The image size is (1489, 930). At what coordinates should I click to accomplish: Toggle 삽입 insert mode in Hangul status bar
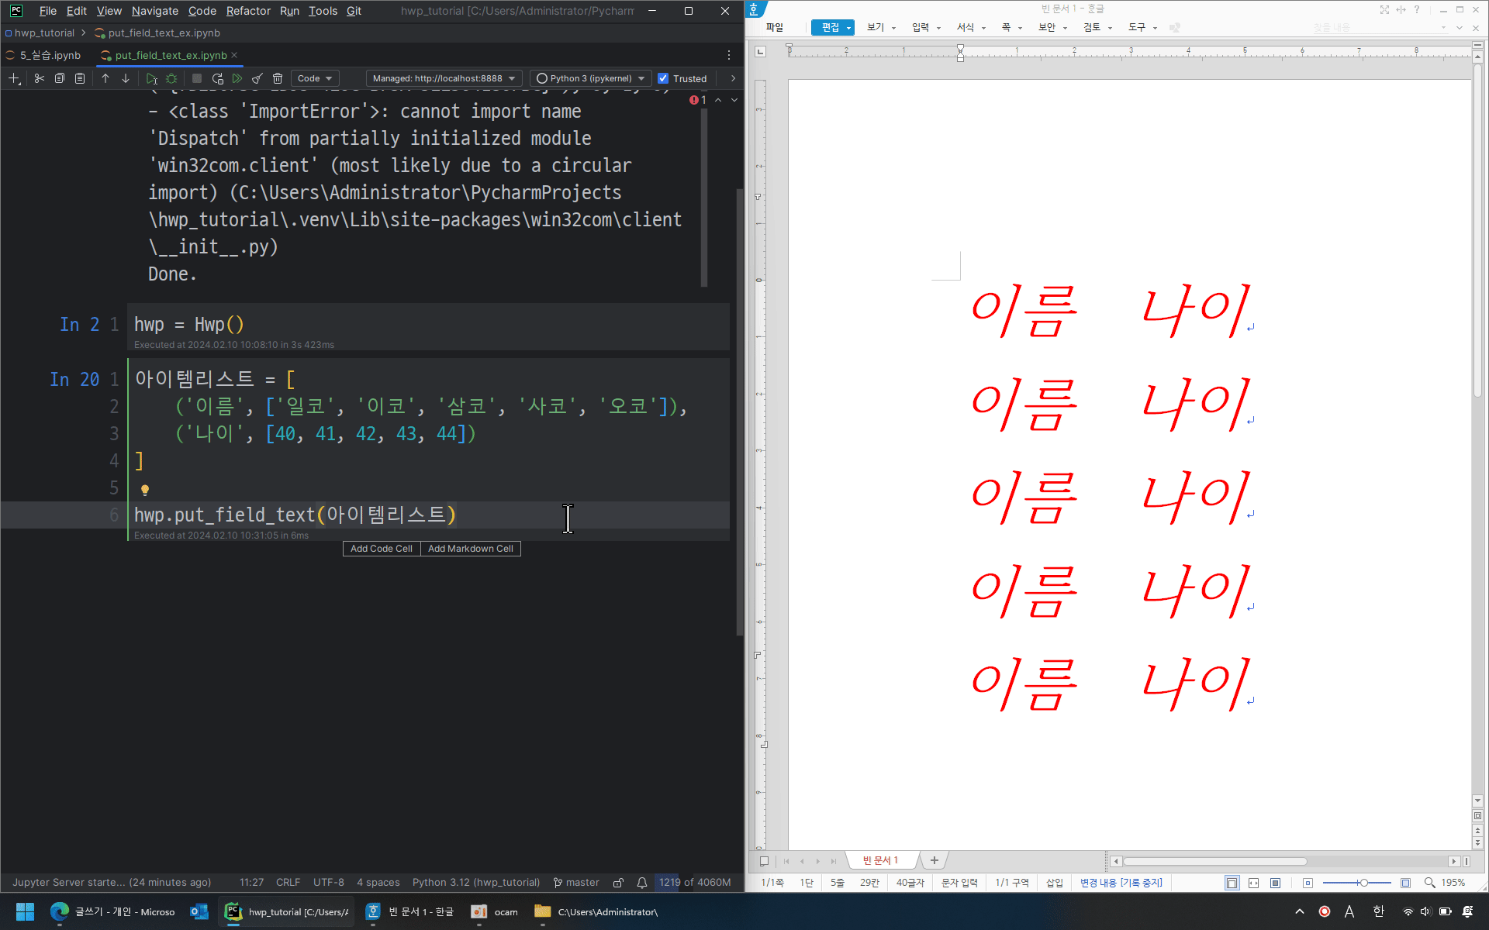click(x=1054, y=883)
